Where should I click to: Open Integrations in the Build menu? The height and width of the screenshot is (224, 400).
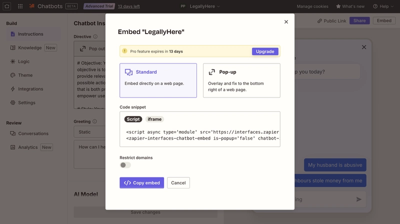pyautogui.click(x=33, y=89)
